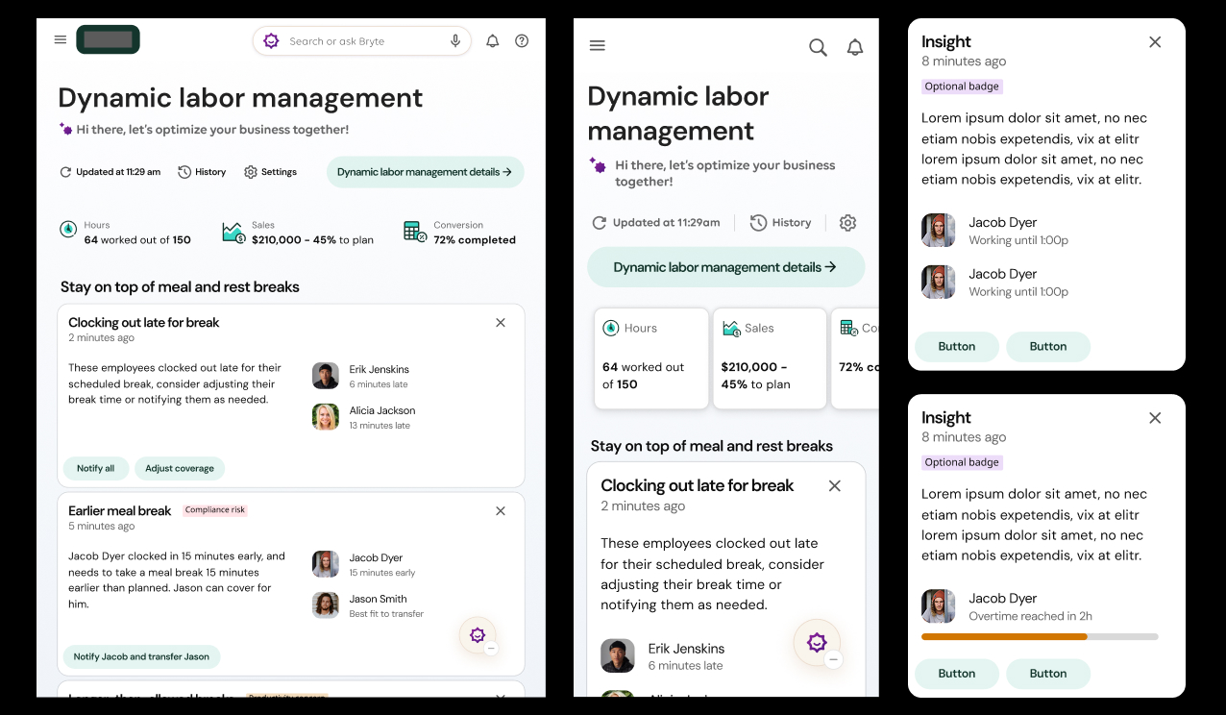Close the top Insight card

click(x=1155, y=42)
